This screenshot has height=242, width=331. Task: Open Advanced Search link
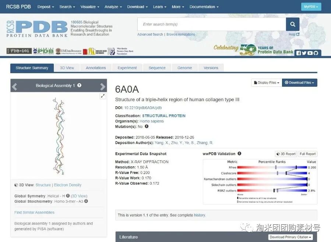pos(150,34)
